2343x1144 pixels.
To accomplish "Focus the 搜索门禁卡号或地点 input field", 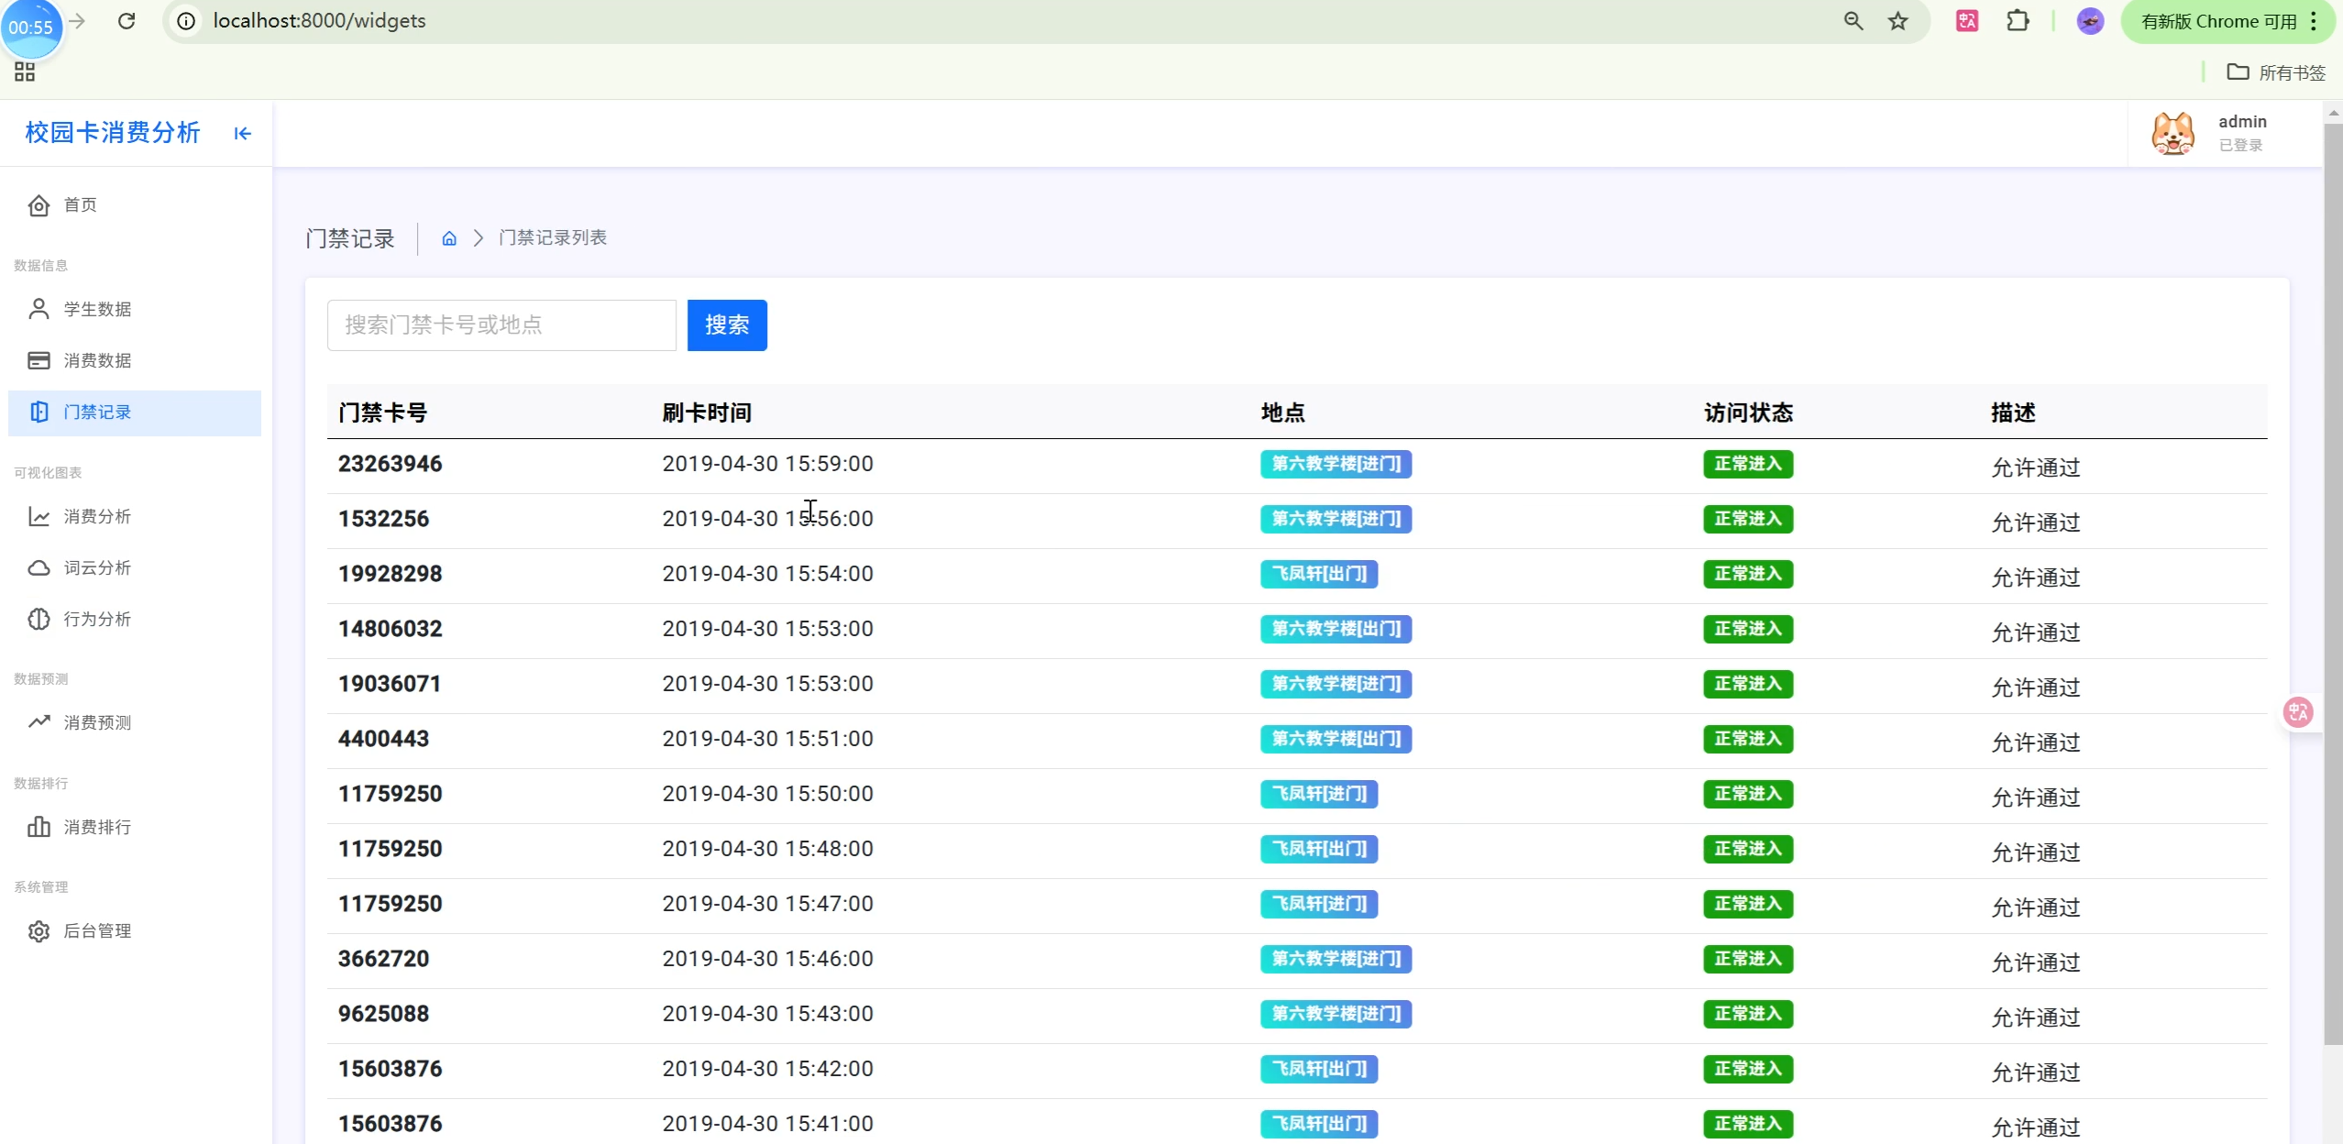I will point(501,324).
